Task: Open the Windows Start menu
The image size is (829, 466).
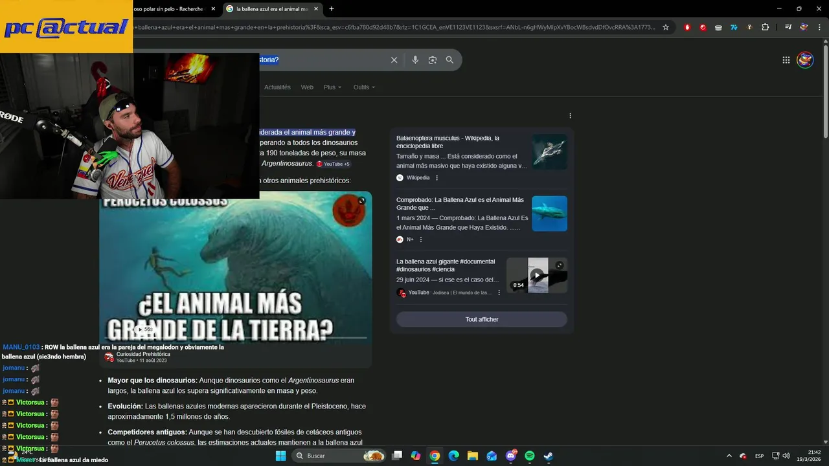Action: click(x=280, y=456)
